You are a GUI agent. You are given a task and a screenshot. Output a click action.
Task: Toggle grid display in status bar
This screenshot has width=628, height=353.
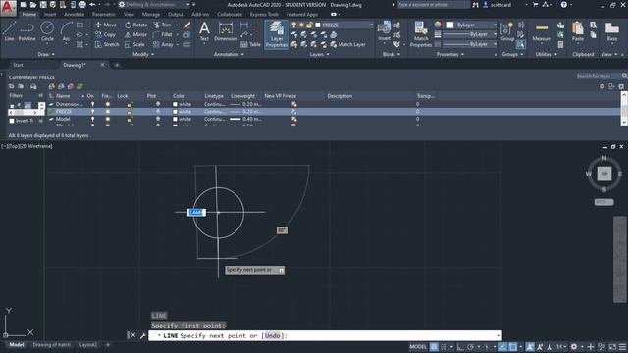tap(434, 346)
